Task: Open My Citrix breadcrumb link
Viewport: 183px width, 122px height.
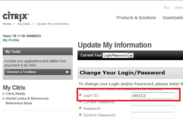Action: click(24, 24)
